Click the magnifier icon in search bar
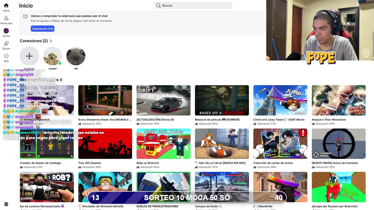This screenshot has width=374, height=210. [x=158, y=6]
